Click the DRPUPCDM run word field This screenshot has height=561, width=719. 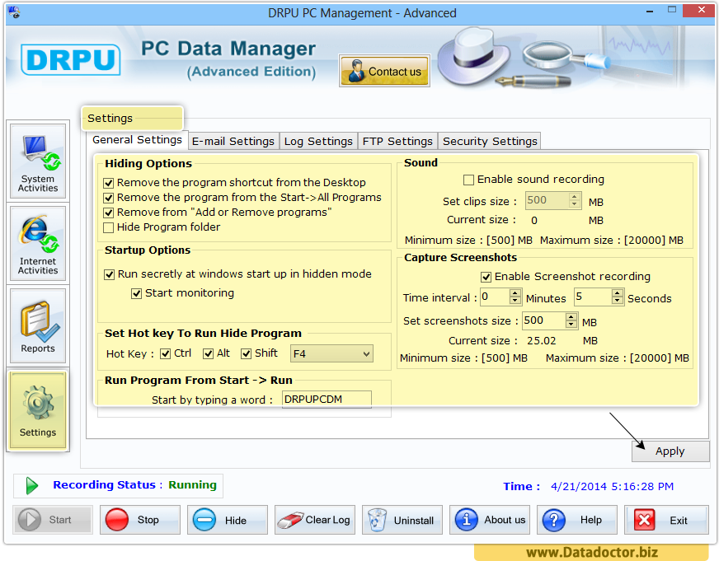(x=327, y=400)
